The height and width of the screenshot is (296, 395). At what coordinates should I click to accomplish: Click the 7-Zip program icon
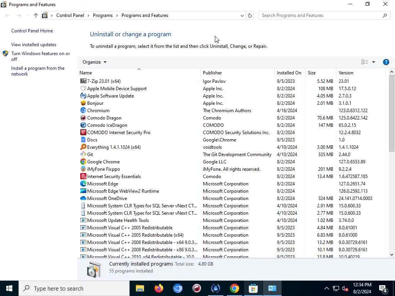point(83,81)
